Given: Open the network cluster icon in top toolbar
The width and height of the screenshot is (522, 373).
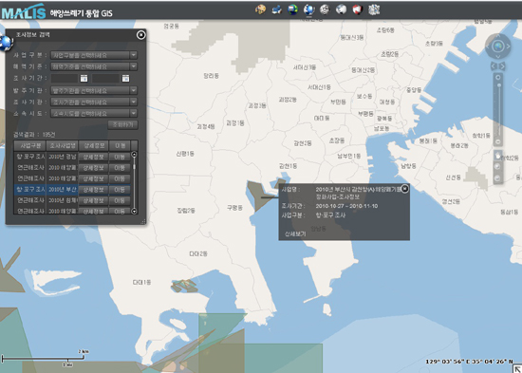Looking at the screenshot, I should pyautogui.click(x=374, y=9).
